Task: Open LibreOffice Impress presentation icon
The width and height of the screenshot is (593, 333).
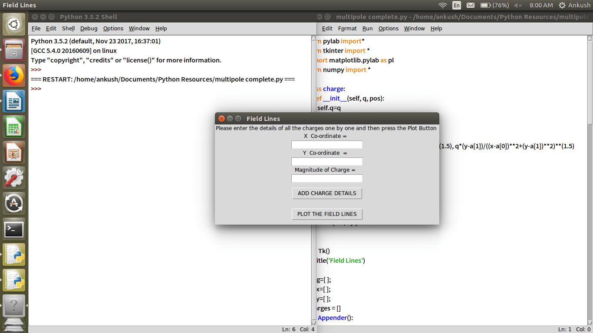Action: [14, 152]
